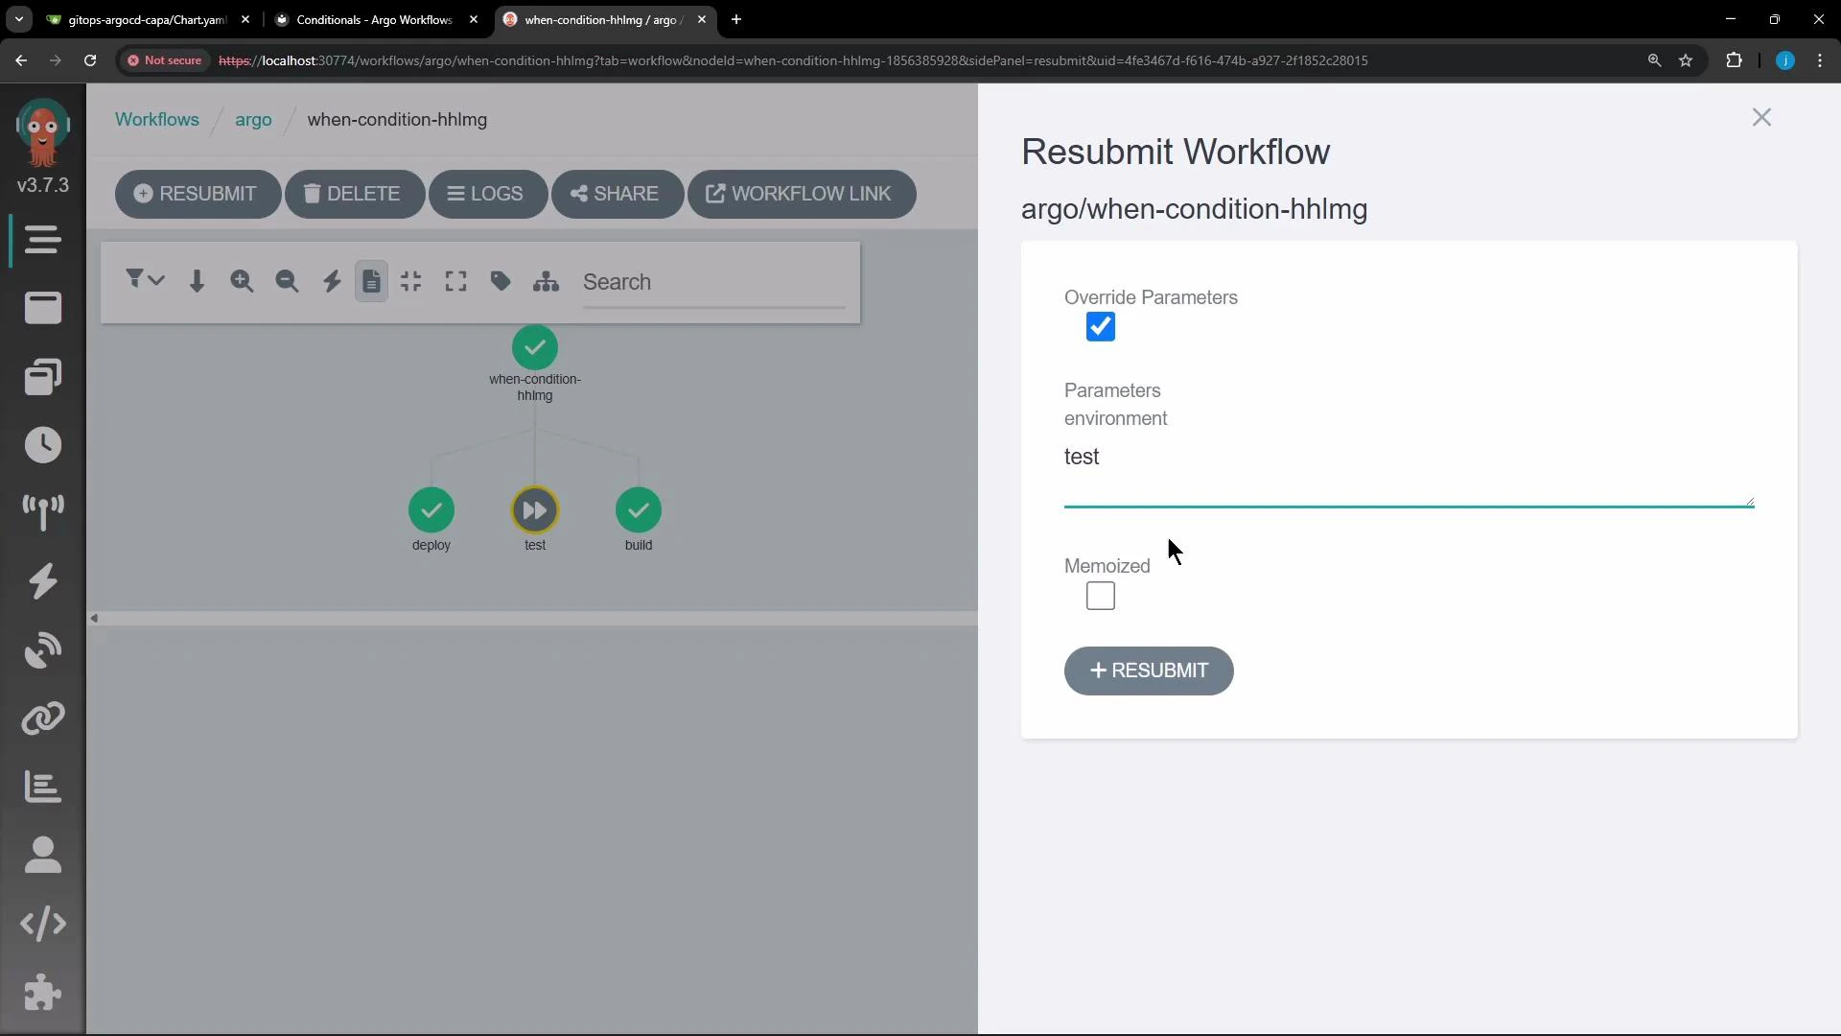Viewport: 1841px width, 1036px height.
Task: Open the API Docs via code icon
Action: point(43,924)
